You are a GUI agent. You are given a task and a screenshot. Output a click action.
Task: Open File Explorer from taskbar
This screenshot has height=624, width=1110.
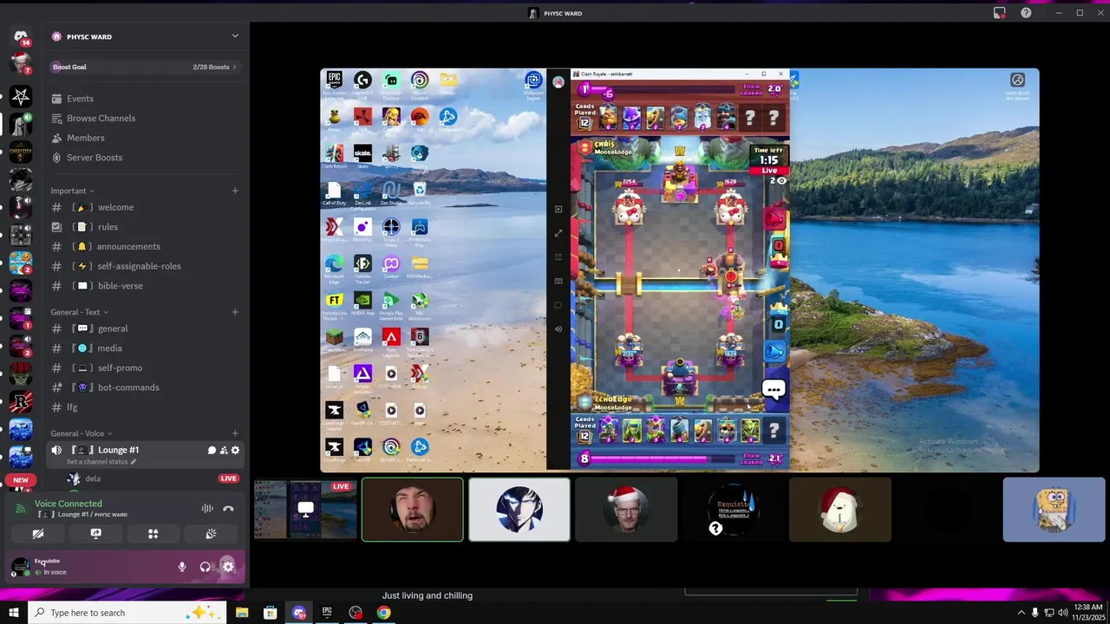point(242,613)
